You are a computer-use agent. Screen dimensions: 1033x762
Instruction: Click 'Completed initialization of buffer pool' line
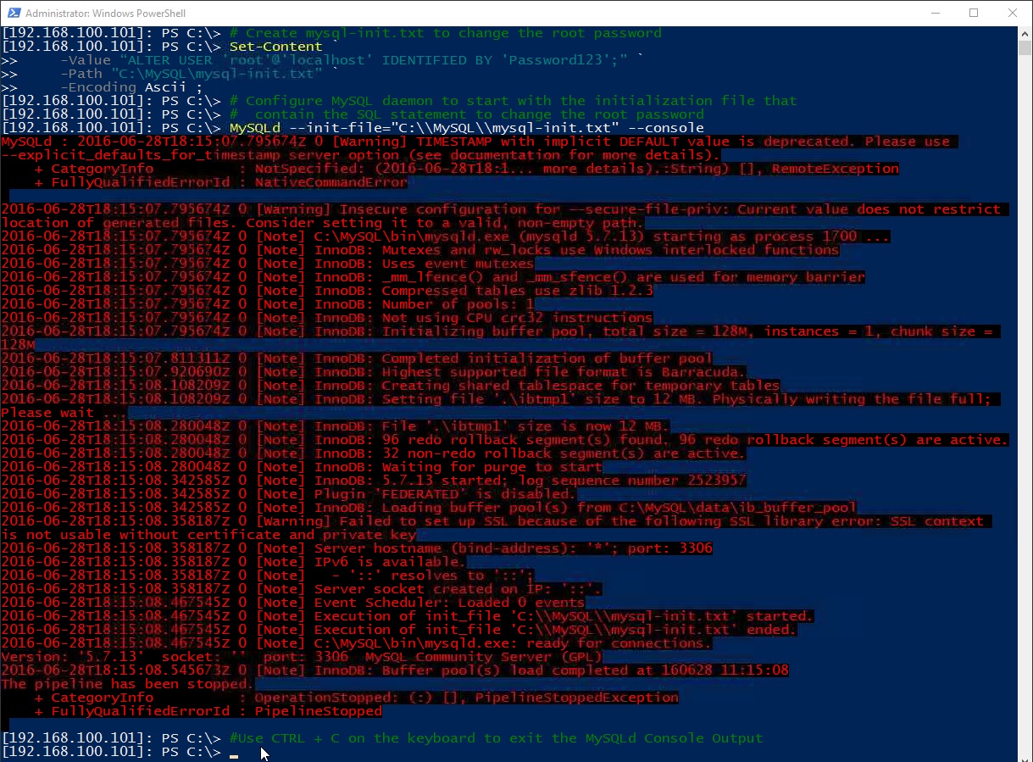click(357, 359)
